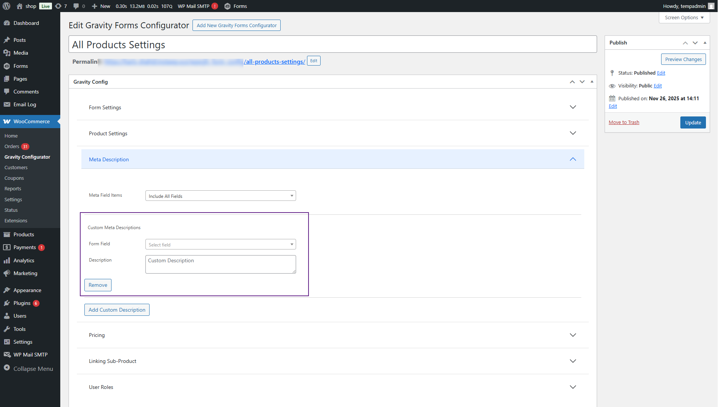Move the Publish panel down
This screenshot has width=718, height=407.
tap(695, 43)
